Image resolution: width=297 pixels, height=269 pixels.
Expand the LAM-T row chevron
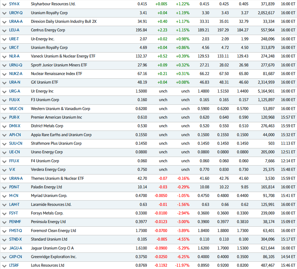pos(4,205)
